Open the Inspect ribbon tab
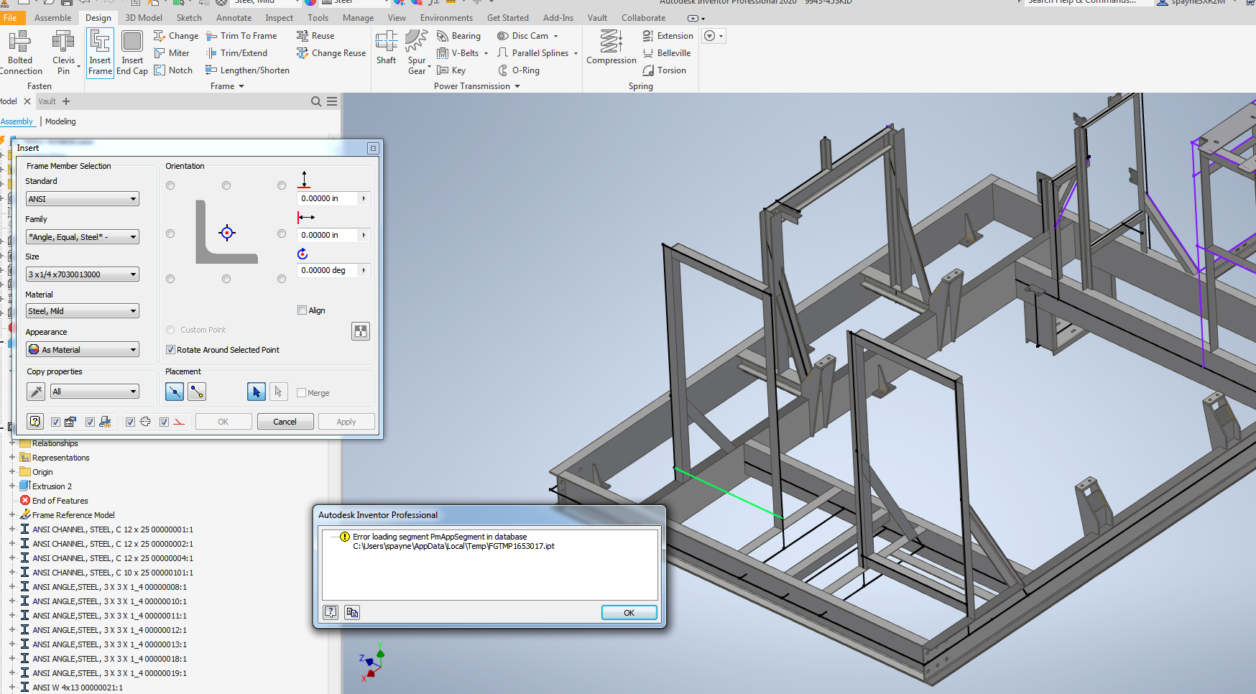The height and width of the screenshot is (694, 1256). tap(279, 17)
